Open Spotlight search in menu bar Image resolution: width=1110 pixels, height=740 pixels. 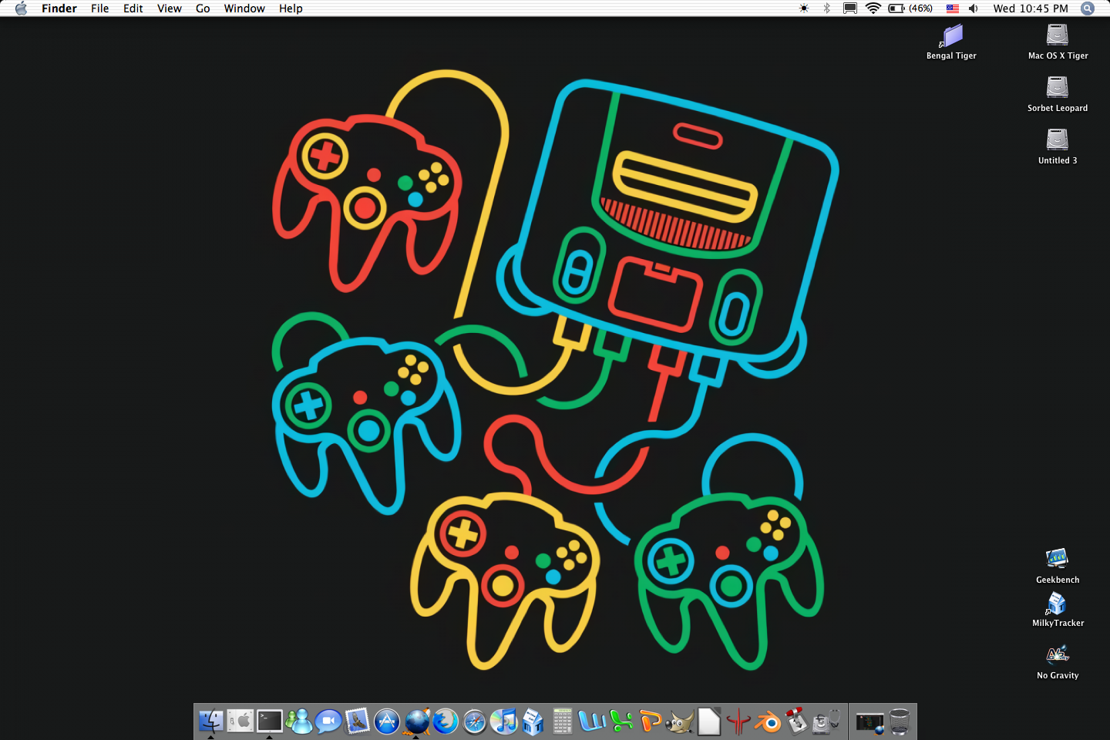pyautogui.click(x=1088, y=8)
